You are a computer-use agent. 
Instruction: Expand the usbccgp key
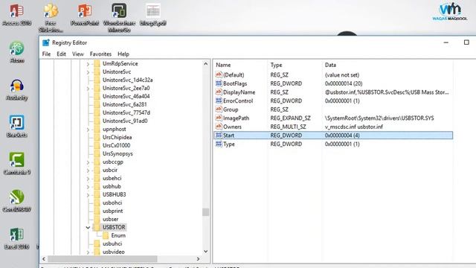88,162
